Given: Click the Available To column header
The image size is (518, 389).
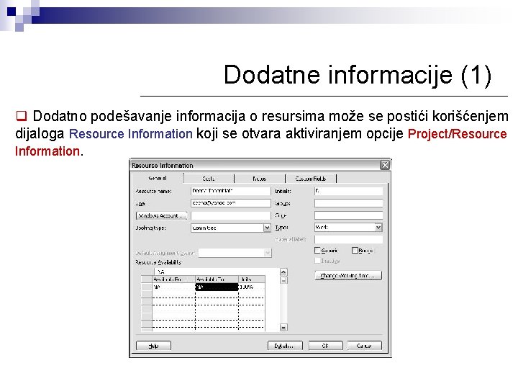Looking at the screenshot, I should point(217,280).
